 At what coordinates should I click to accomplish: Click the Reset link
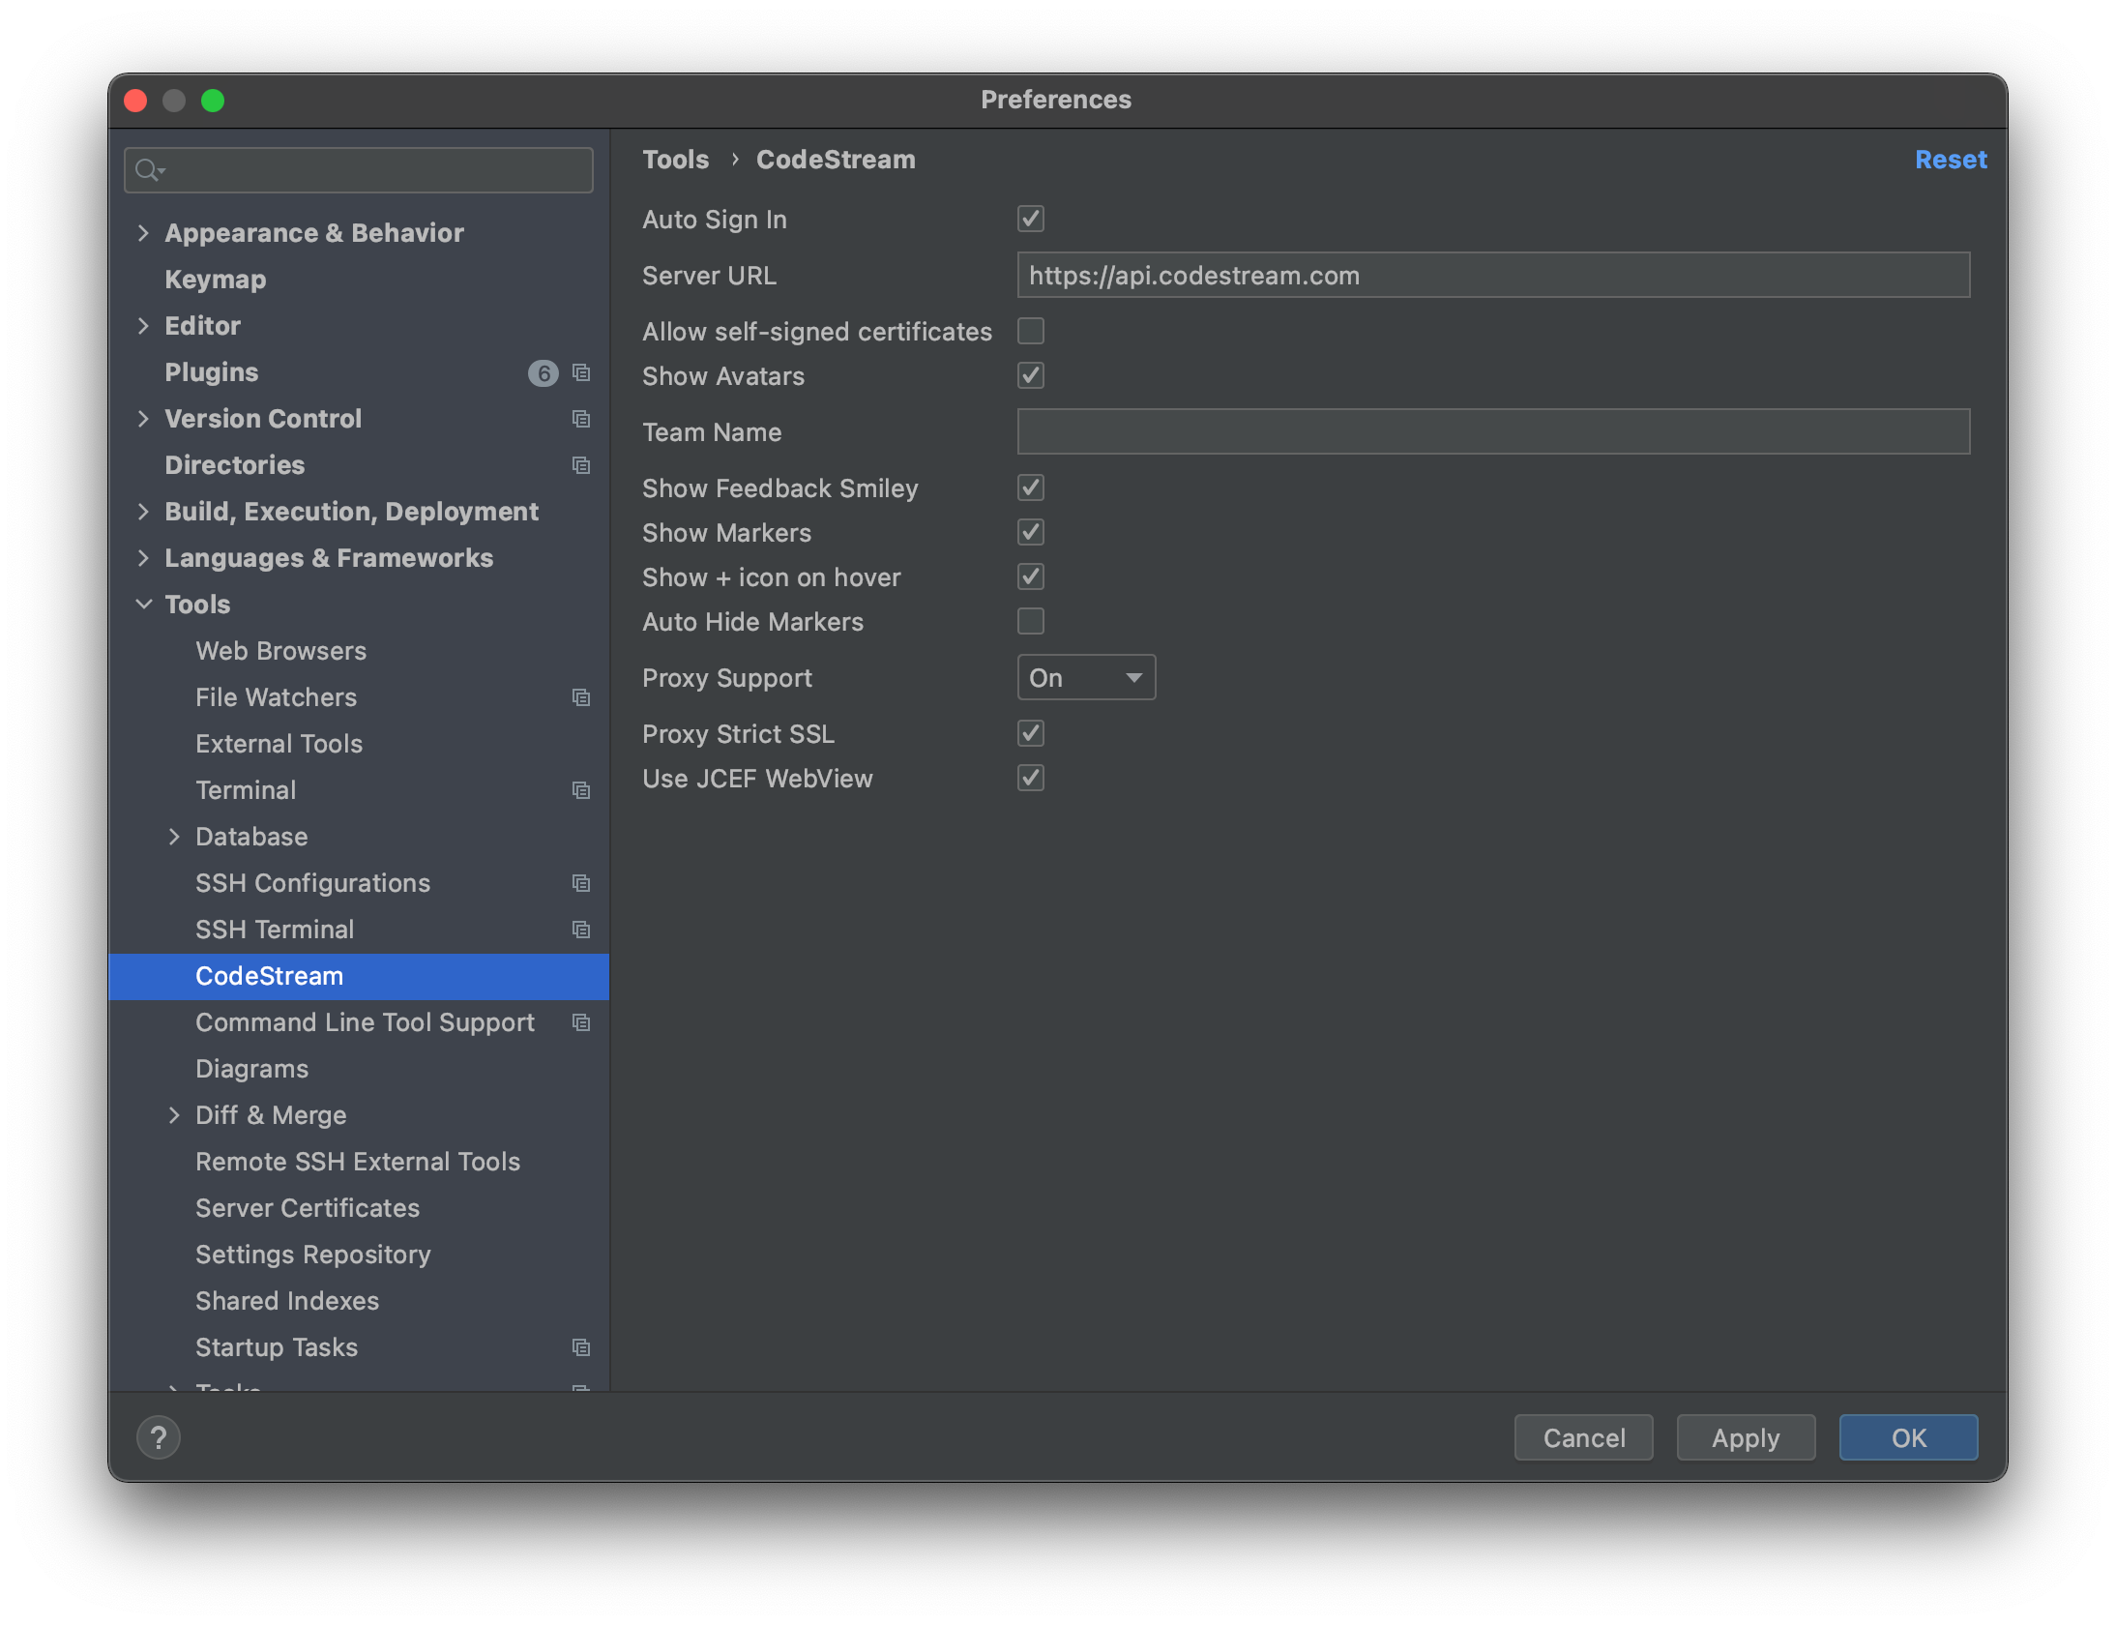tap(1950, 160)
